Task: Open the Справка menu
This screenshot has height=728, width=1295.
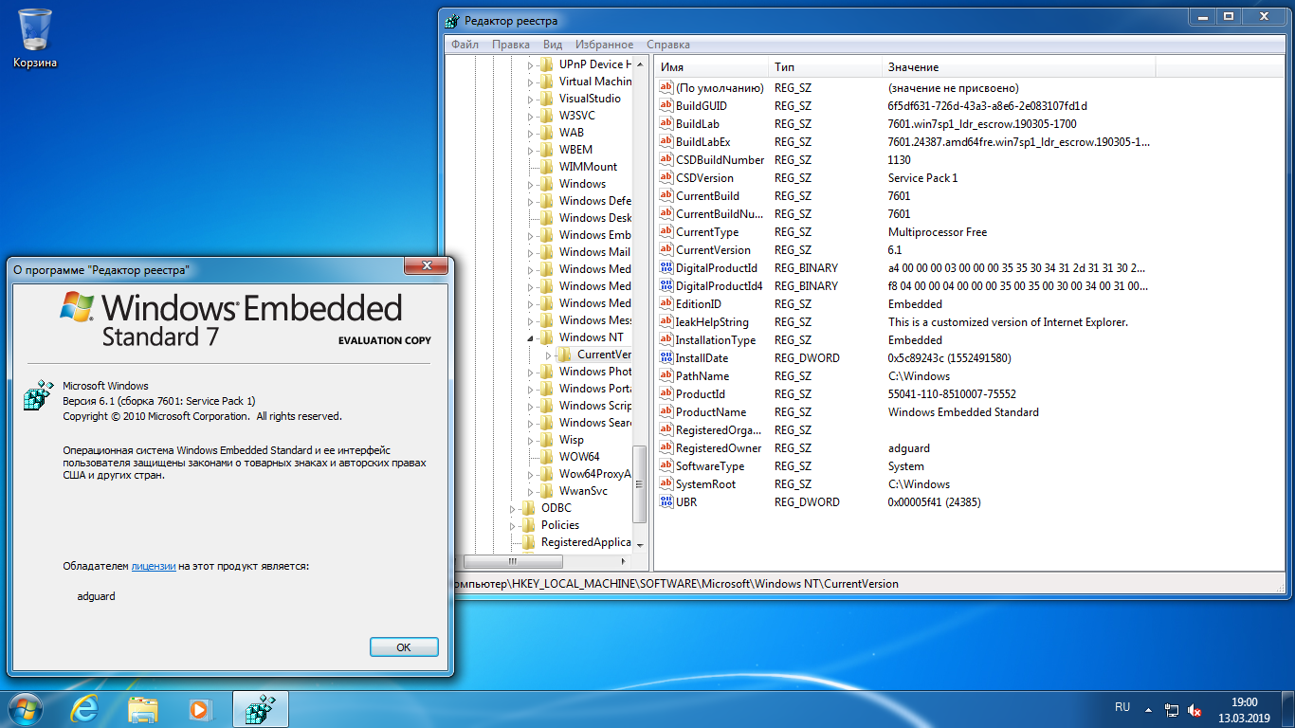Action: tap(668, 45)
